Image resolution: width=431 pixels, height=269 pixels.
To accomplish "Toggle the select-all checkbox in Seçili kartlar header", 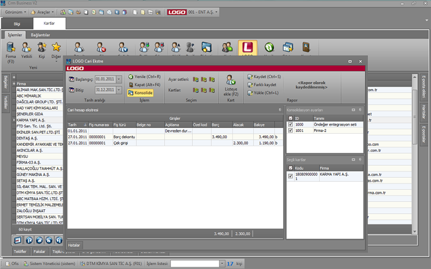I will (x=291, y=168).
